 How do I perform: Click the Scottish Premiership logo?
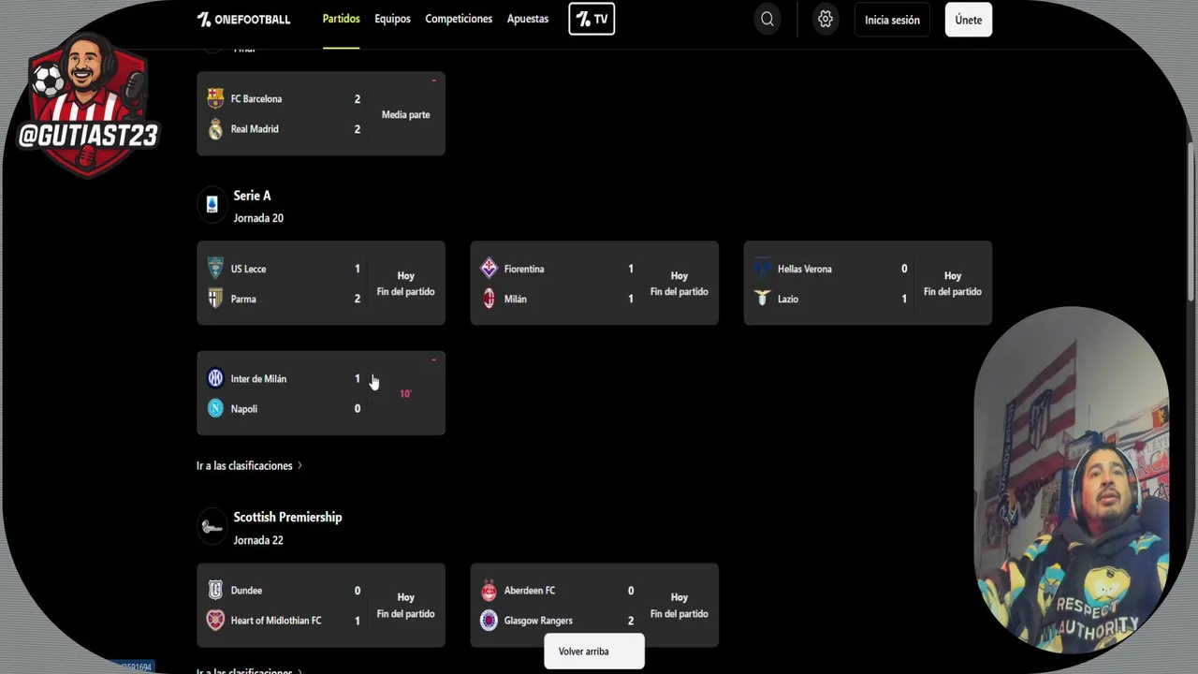tap(212, 527)
